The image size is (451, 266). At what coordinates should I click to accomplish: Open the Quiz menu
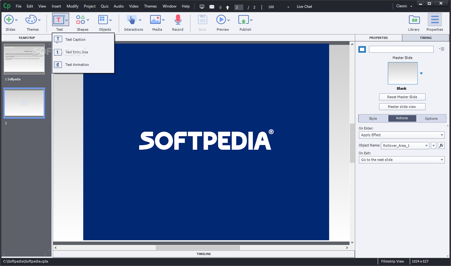point(105,6)
